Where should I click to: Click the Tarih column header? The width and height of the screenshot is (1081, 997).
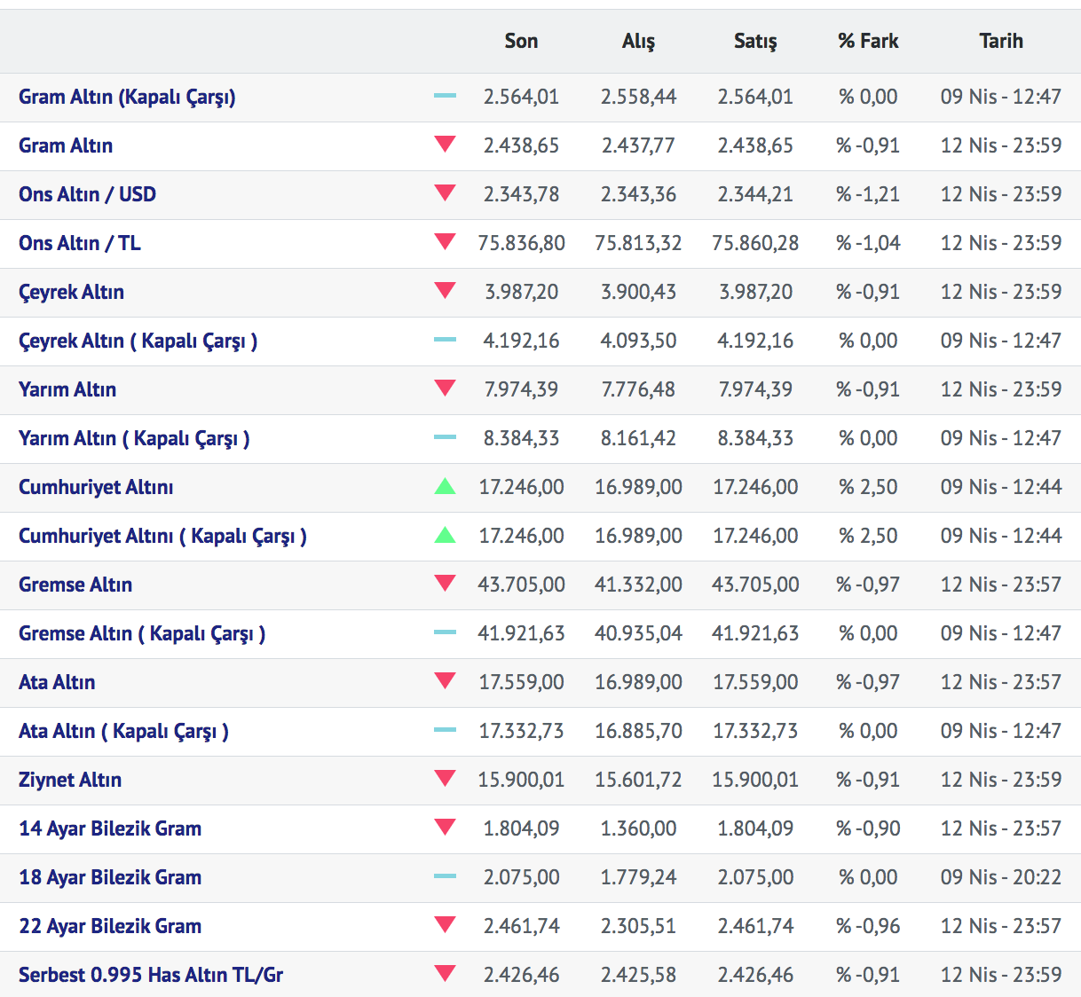click(x=1000, y=41)
